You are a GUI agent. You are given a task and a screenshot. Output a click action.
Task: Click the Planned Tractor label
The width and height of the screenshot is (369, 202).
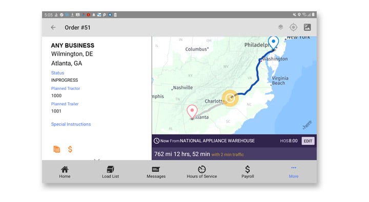point(66,88)
